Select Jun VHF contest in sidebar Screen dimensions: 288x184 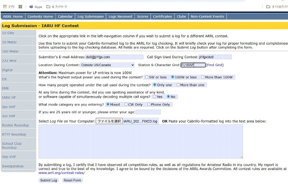click(9, 116)
